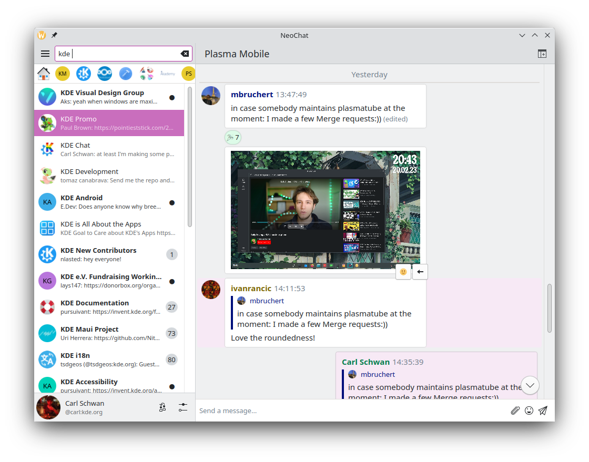
Task: Click the 'Yesterday' date separator label
Action: (x=369, y=75)
